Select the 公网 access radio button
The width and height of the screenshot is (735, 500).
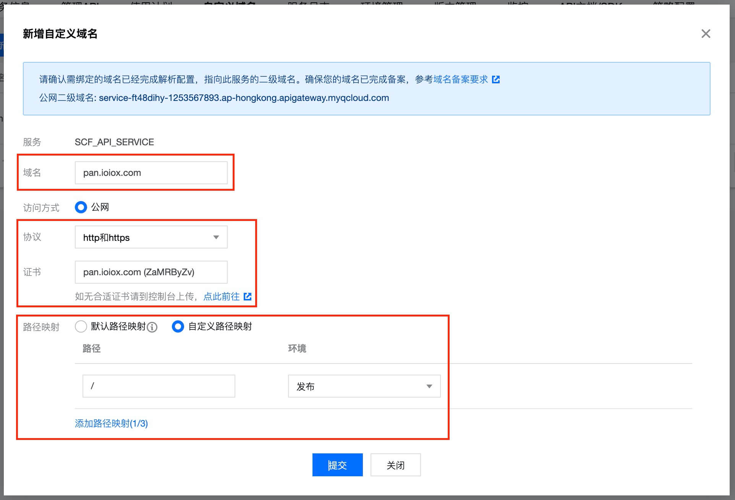81,207
